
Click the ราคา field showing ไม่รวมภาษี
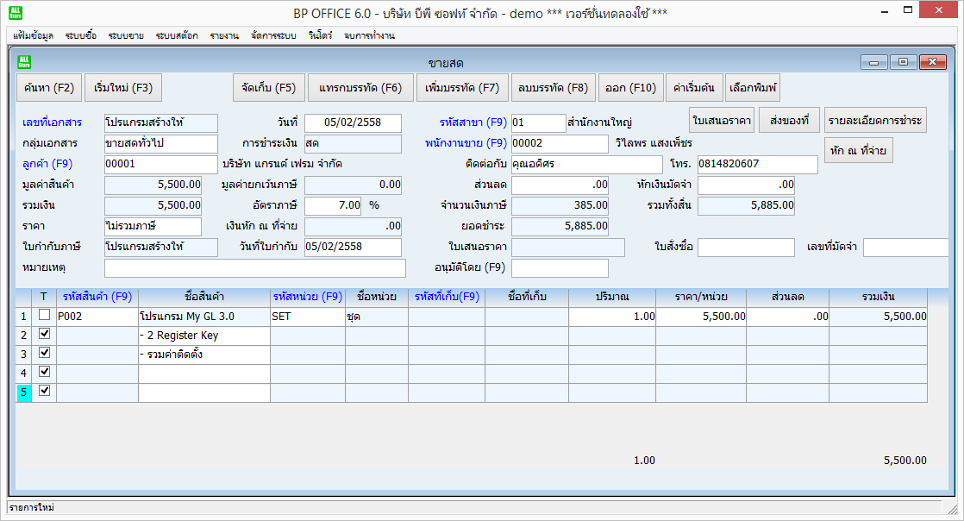pos(153,226)
